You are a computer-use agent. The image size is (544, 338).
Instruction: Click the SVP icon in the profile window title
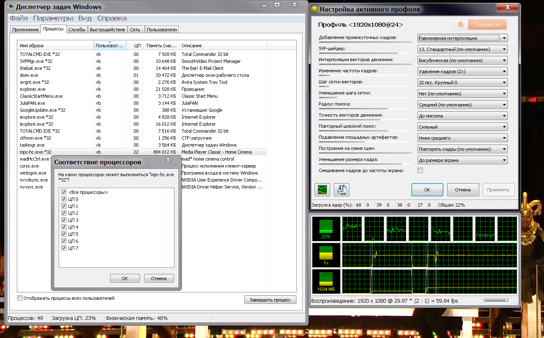coord(314,9)
